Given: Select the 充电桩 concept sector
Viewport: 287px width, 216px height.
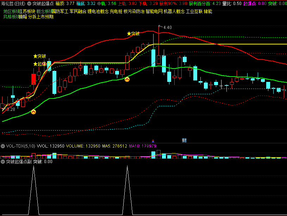Looking at the screenshot, I should click(x=116, y=12).
